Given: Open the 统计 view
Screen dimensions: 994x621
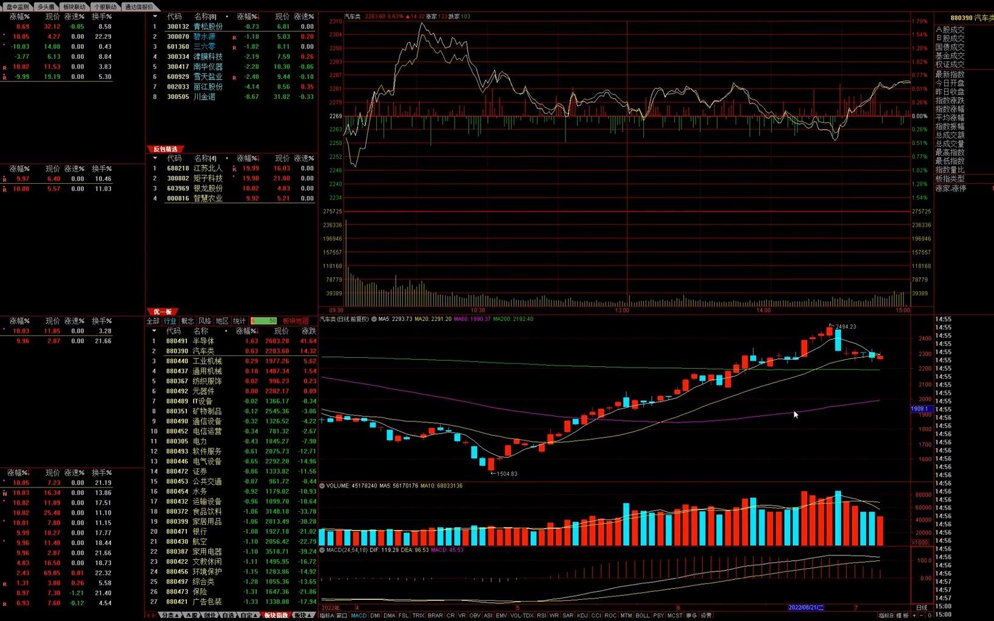Looking at the screenshot, I should pos(240,321).
